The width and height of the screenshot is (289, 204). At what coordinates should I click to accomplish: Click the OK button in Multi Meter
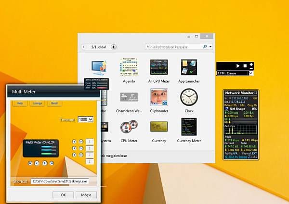pyautogui.click(x=63, y=195)
